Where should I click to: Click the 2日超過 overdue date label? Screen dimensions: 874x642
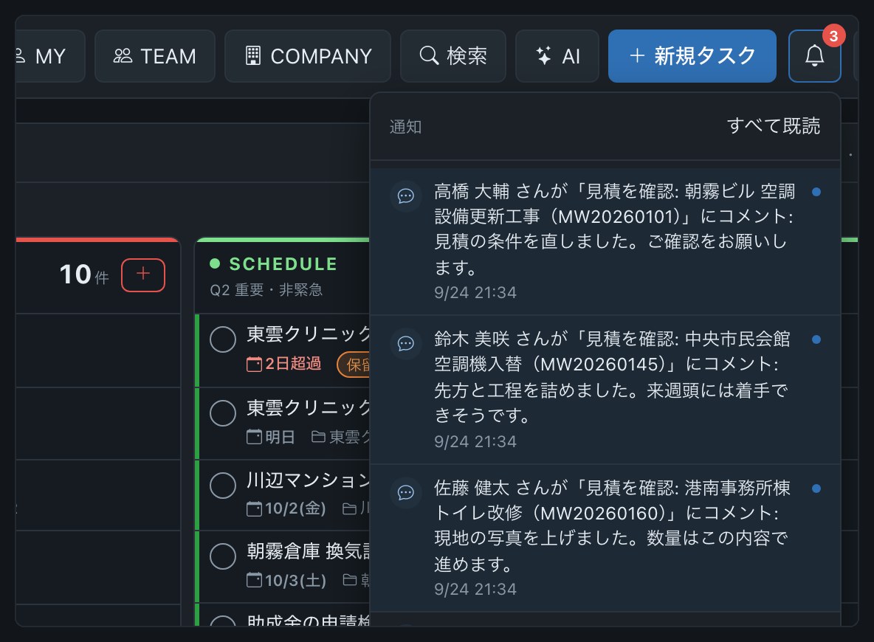click(284, 364)
